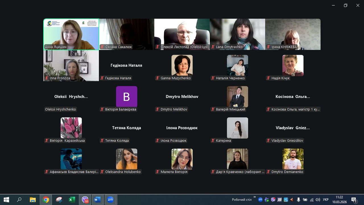Click the large centered name Dmytro Melikhov
The height and width of the screenshot is (205, 364).
tap(182, 97)
